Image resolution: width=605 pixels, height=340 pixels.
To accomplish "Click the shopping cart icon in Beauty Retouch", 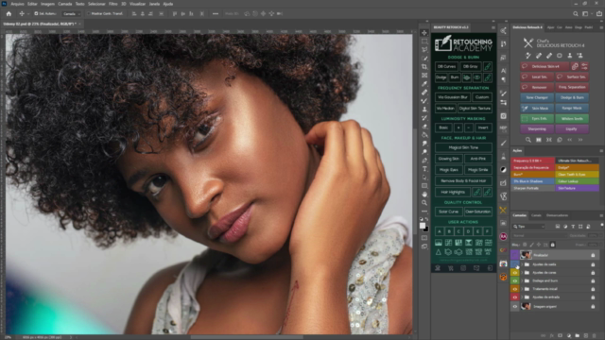I will (x=450, y=268).
